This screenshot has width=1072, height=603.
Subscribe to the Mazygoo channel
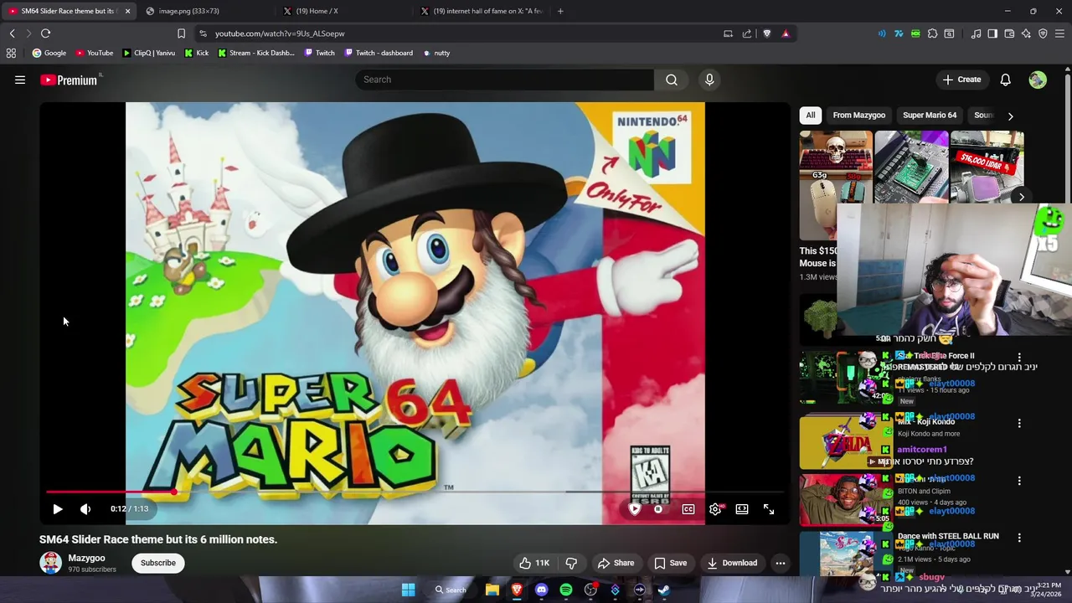158,563
